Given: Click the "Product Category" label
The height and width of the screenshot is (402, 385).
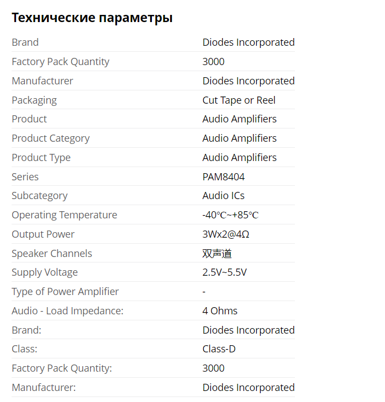Looking at the screenshot, I should [x=50, y=138].
